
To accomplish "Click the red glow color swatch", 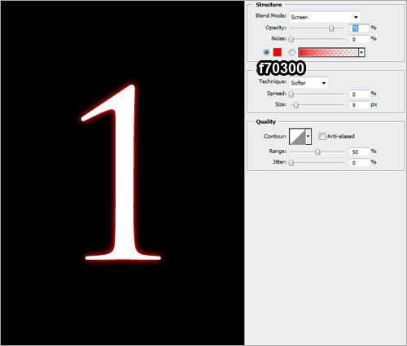I will click(278, 52).
